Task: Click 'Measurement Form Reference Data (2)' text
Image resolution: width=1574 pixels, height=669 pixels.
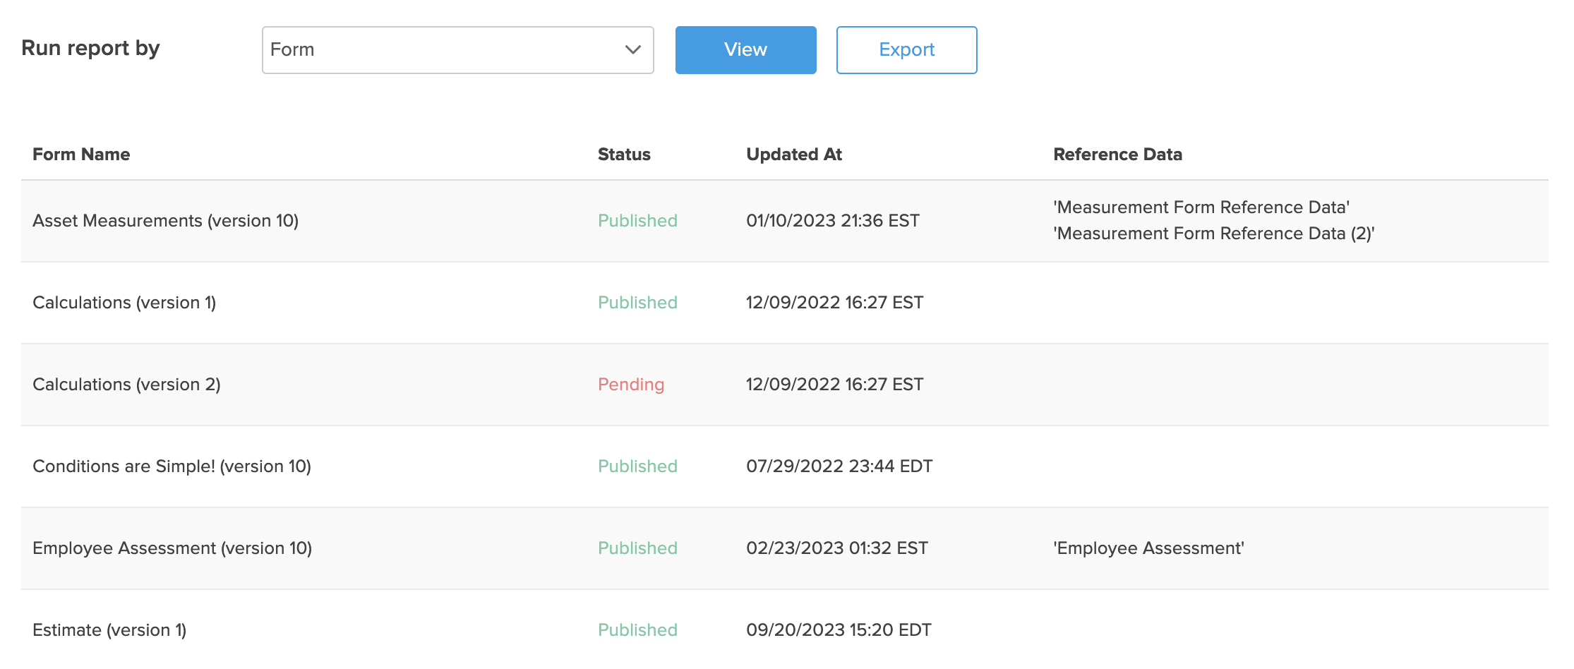Action: coord(1213,234)
